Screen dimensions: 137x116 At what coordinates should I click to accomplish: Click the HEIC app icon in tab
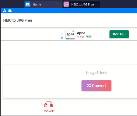[x=66, y=4]
